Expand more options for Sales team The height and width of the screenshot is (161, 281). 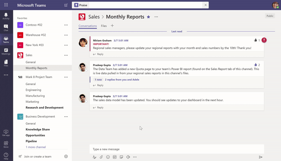pos(66,55)
